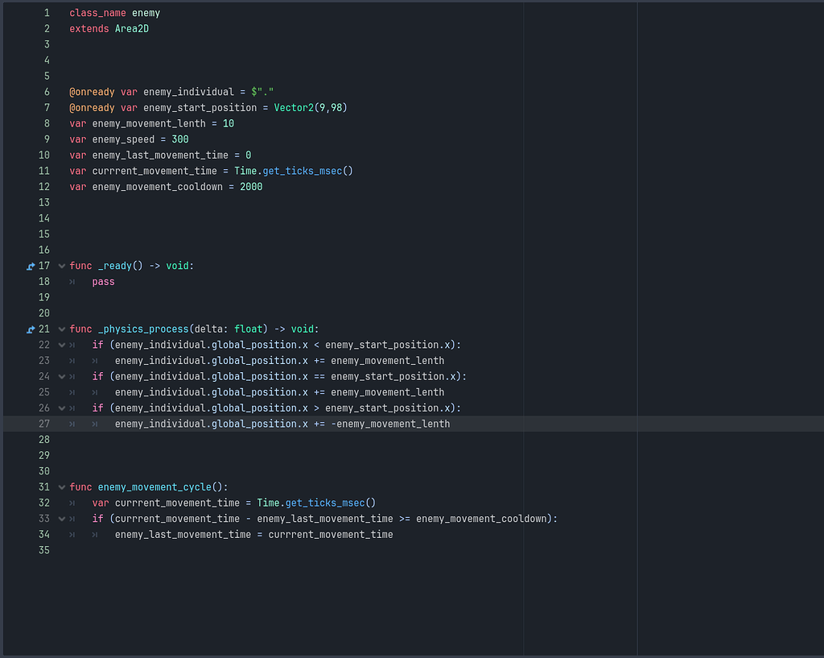Click the 'Area2D' type name

[132, 29]
